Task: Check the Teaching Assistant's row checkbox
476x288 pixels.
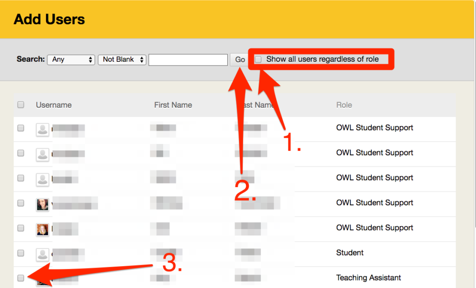Action: (x=20, y=278)
